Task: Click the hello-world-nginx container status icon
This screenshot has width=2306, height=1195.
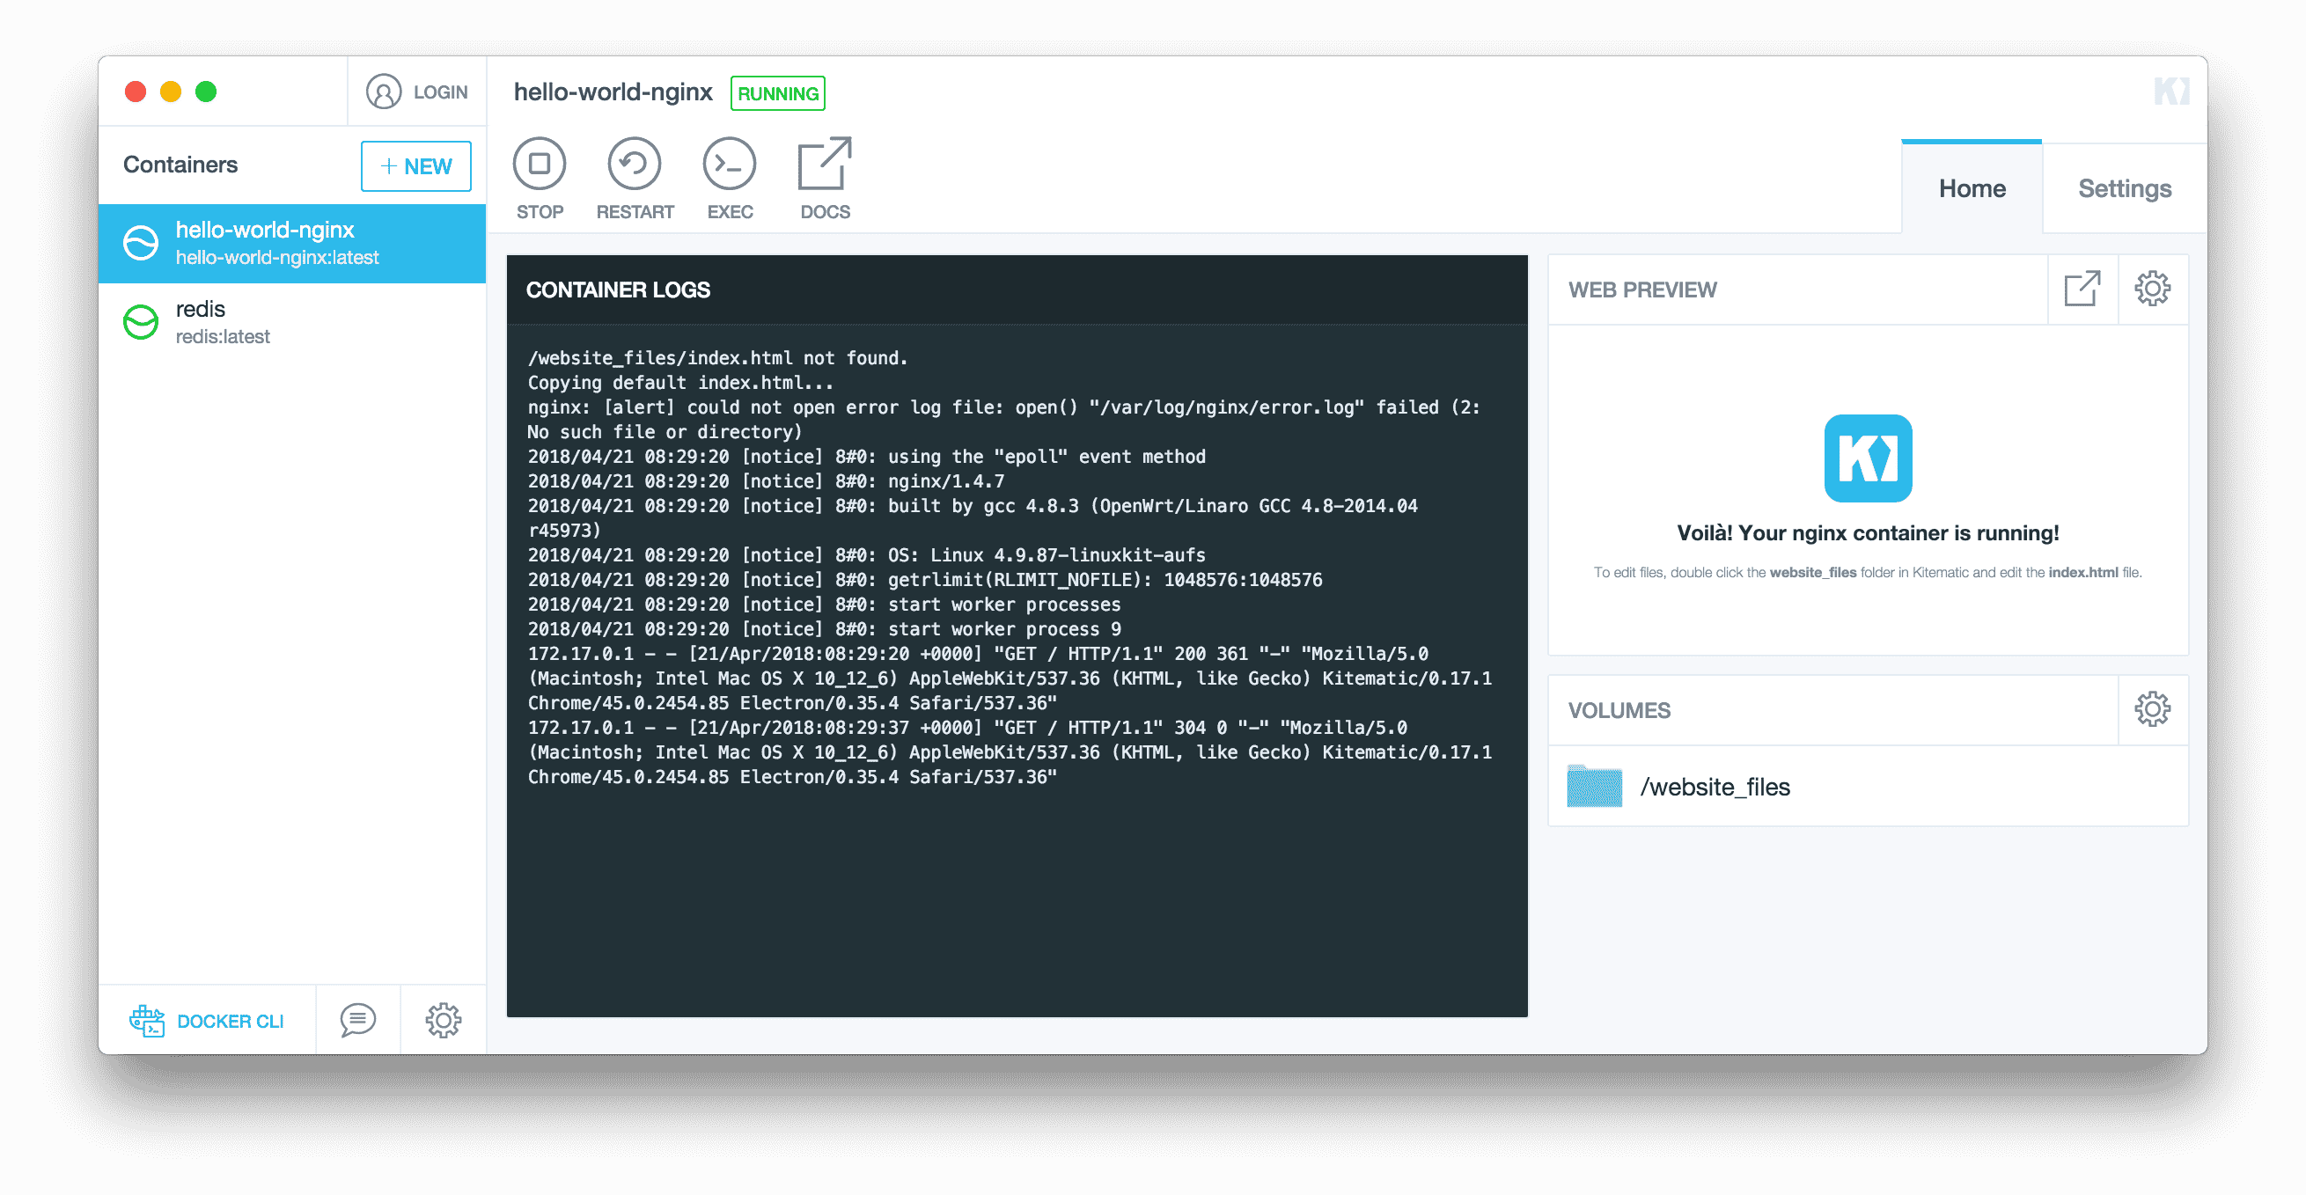Action: [141, 244]
